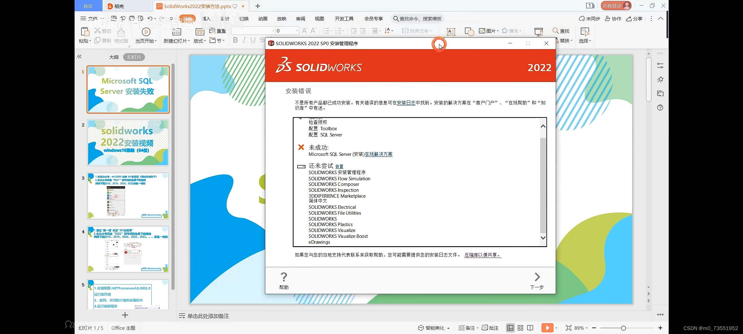
Task: Open the 动画 animation ribbon tab
Action: [x=263, y=19]
